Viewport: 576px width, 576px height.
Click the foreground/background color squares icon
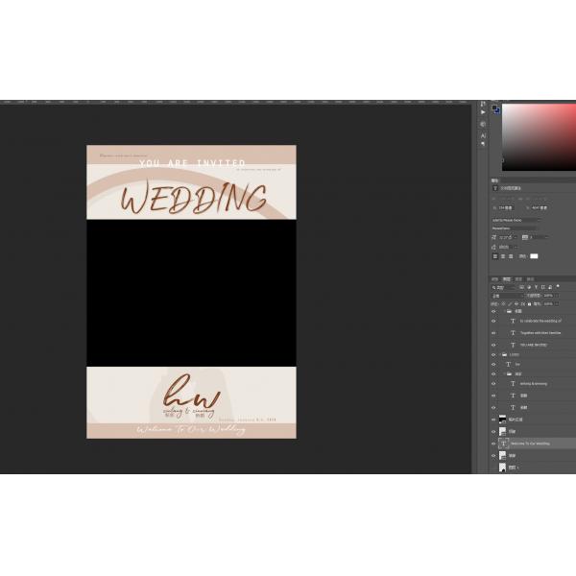tap(495, 109)
